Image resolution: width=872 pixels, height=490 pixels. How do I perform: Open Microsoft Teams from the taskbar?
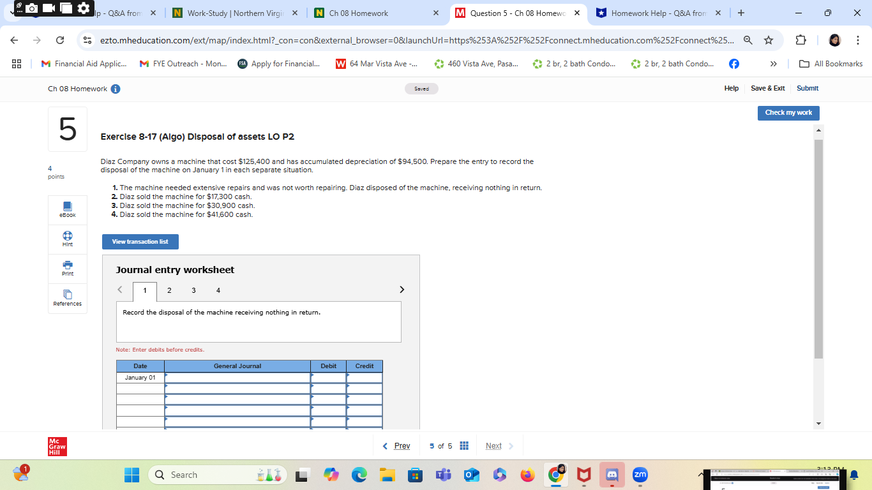coord(443,475)
